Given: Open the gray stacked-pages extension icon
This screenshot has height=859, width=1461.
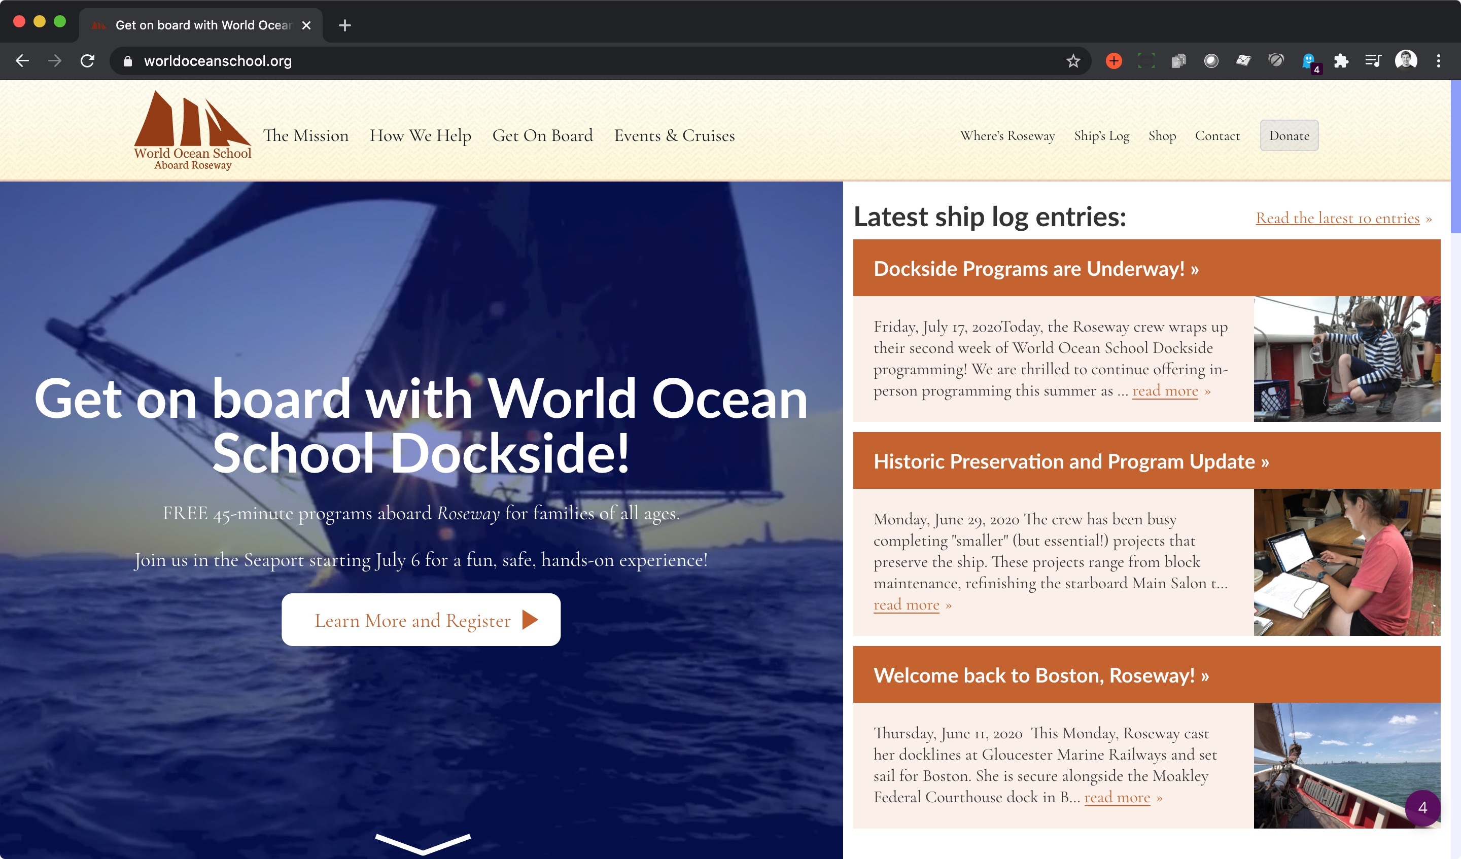Looking at the screenshot, I should (1178, 61).
